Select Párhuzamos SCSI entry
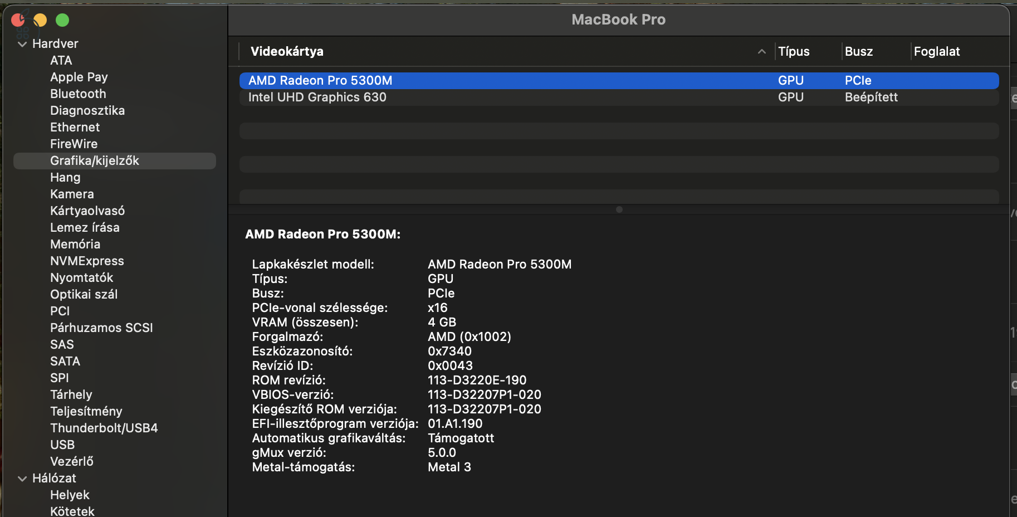 101,328
